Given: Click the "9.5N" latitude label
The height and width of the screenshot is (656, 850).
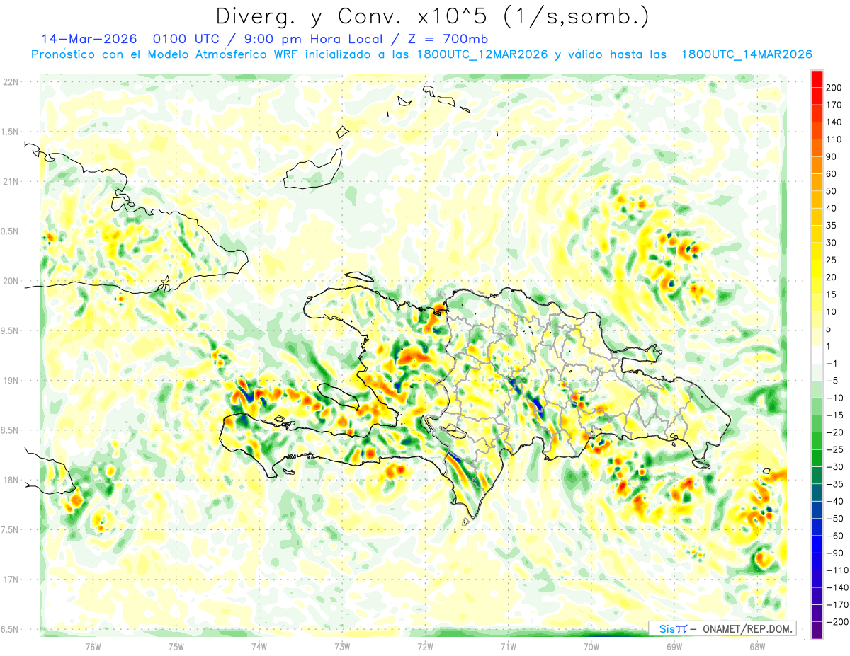Looking at the screenshot, I should click(x=11, y=330).
